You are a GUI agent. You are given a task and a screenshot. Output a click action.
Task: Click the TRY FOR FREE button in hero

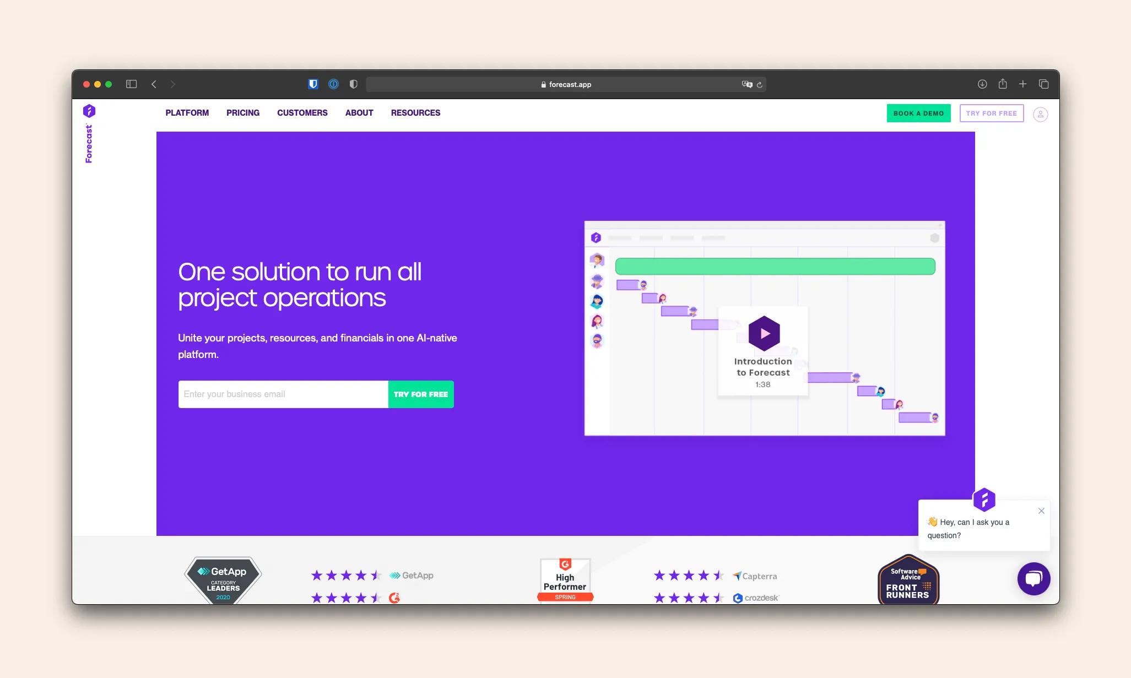pyautogui.click(x=420, y=394)
